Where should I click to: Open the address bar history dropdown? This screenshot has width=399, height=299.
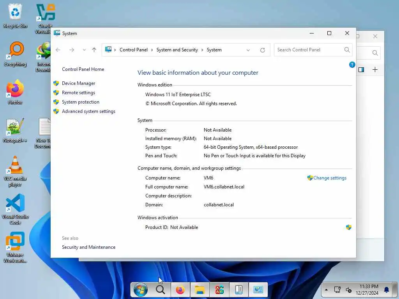(x=248, y=50)
